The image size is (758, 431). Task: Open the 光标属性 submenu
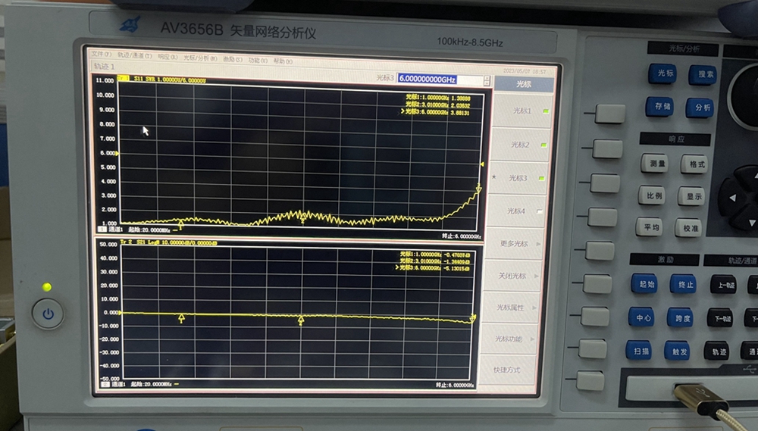[x=521, y=308]
